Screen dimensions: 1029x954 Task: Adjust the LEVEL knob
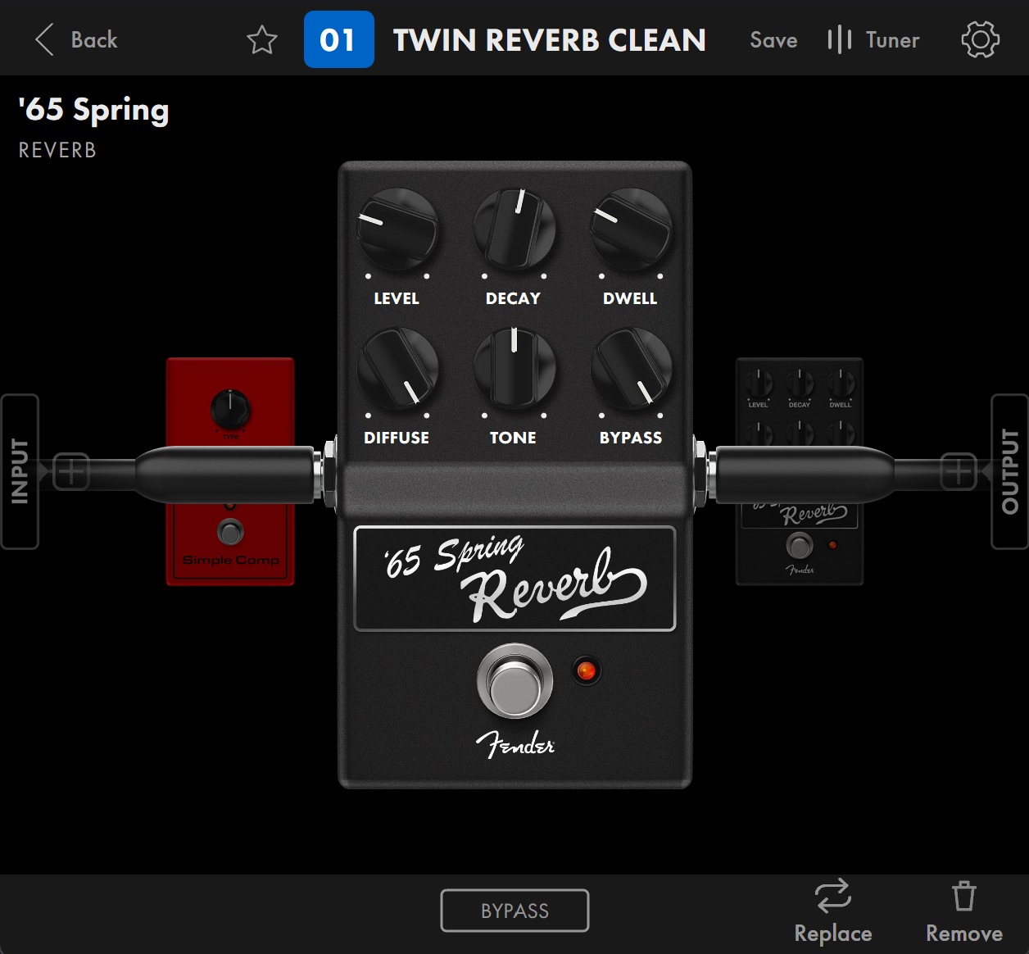click(397, 230)
